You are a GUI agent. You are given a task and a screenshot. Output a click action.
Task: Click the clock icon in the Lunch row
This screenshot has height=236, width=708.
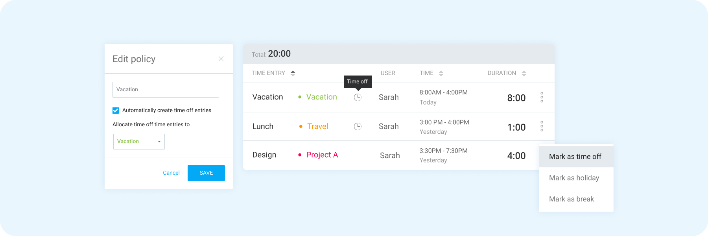point(358,126)
